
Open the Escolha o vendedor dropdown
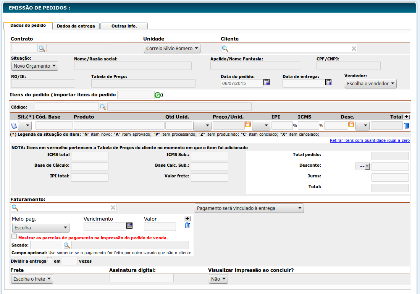click(370, 84)
